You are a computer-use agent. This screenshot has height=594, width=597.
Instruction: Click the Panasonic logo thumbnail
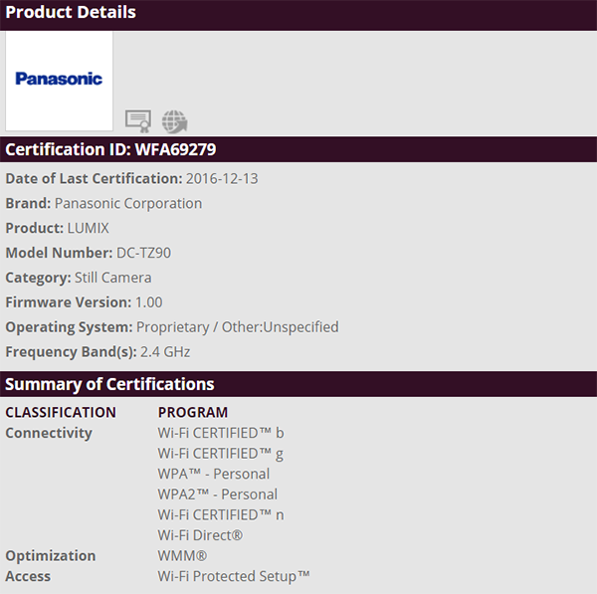pyautogui.click(x=59, y=80)
